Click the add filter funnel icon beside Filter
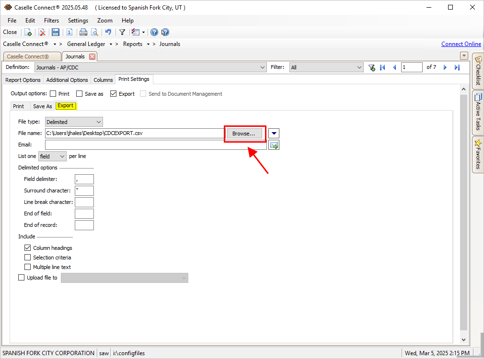 point(372,67)
